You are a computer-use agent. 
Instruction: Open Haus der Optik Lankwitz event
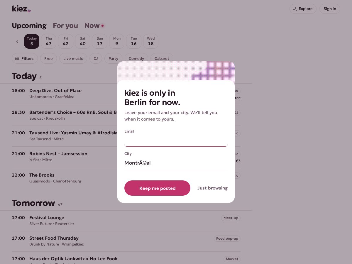click(x=73, y=259)
